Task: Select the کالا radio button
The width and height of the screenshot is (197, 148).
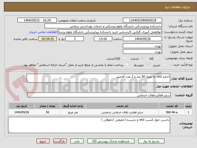Action: coord(158,58)
